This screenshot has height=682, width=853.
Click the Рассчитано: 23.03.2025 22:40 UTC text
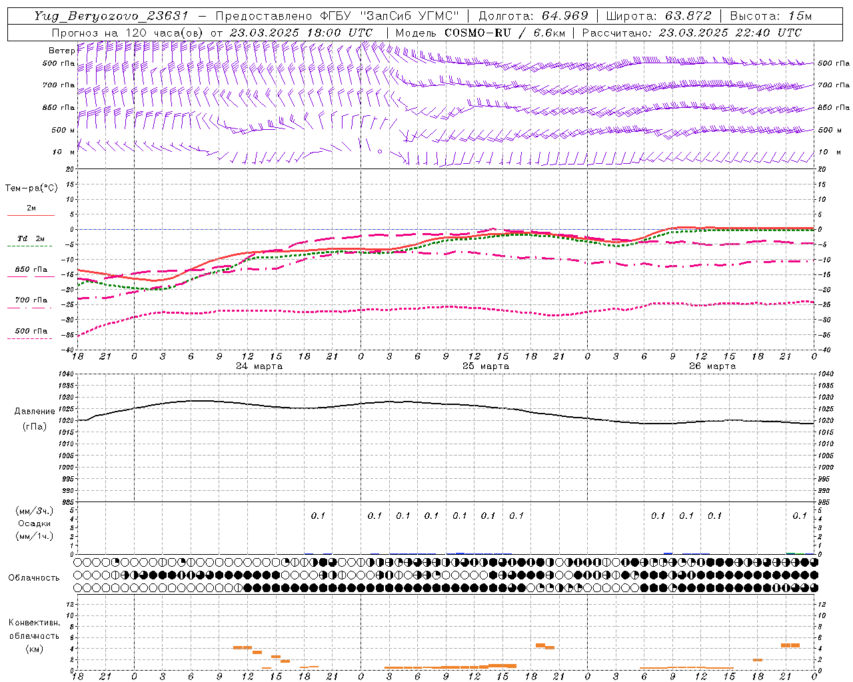pos(692,33)
